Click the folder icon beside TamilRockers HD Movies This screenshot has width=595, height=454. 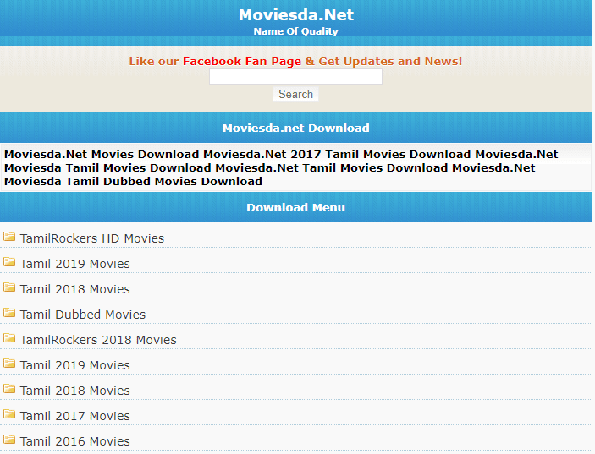[9, 237]
